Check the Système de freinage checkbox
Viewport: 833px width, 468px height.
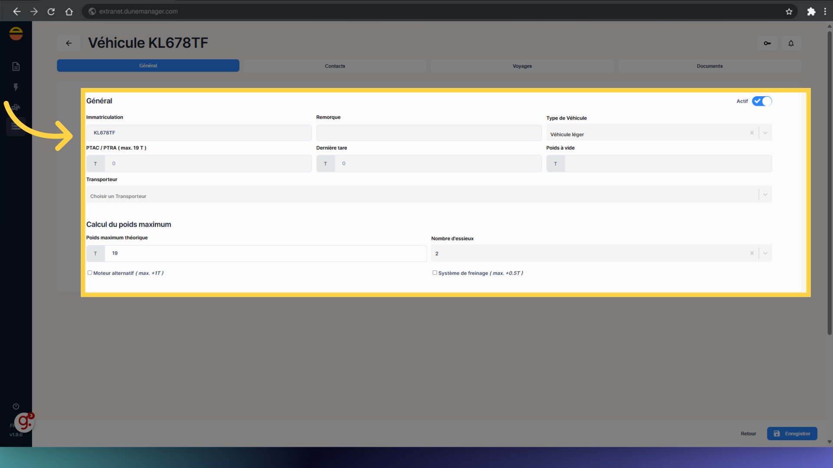pyautogui.click(x=435, y=273)
